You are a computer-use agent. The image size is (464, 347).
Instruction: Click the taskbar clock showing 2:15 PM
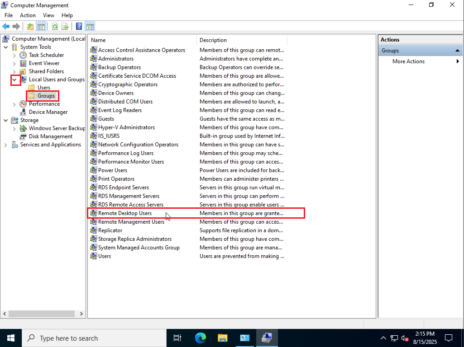point(425,338)
